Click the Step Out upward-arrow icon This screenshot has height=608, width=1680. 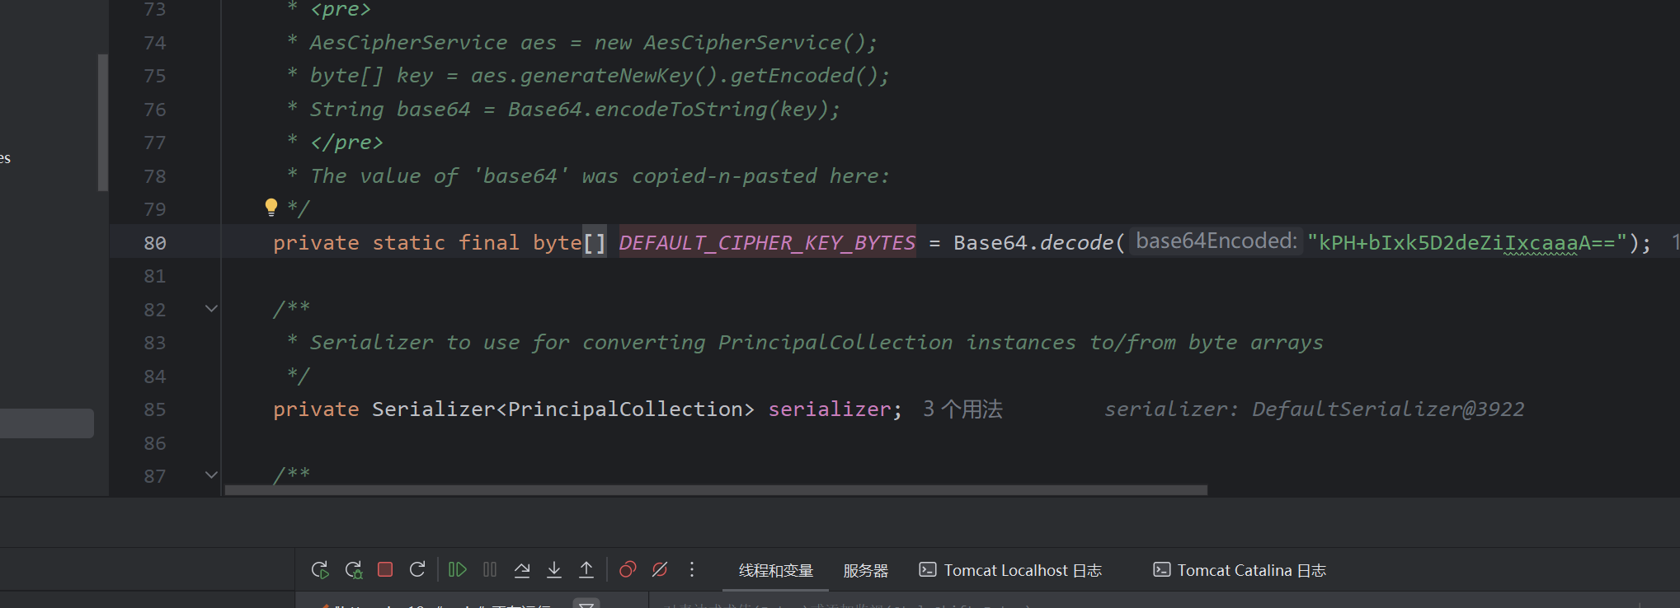(586, 569)
